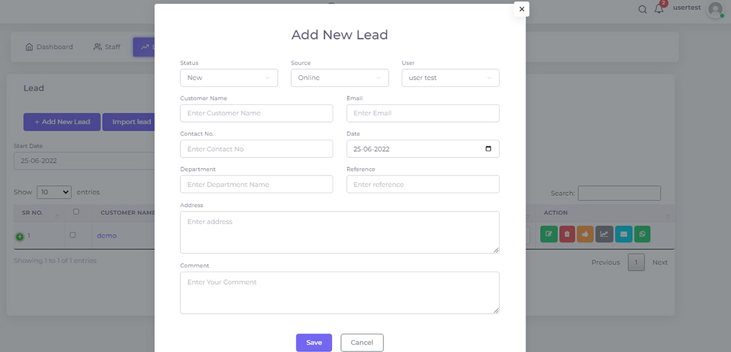This screenshot has height=352, width=731.
Task: Select page 1 in pagination
Action: 636,262
